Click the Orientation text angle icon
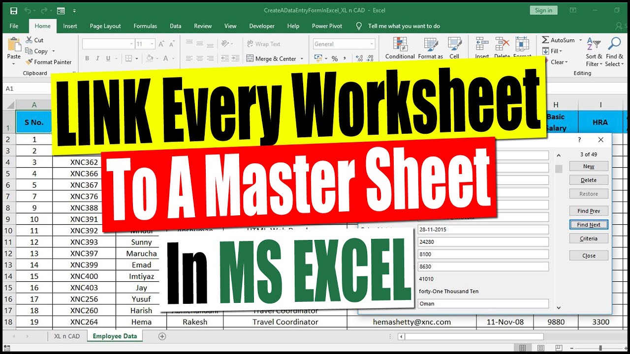 coord(225,44)
